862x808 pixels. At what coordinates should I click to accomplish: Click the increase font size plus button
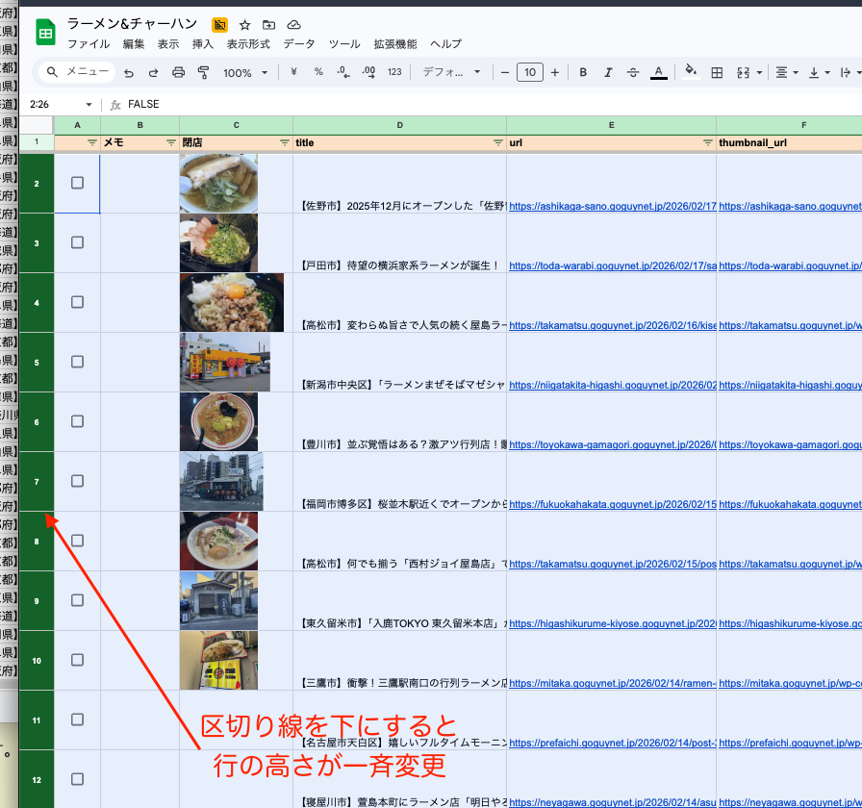554,72
